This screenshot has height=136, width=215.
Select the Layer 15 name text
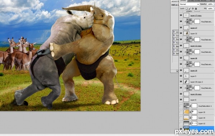(202, 112)
